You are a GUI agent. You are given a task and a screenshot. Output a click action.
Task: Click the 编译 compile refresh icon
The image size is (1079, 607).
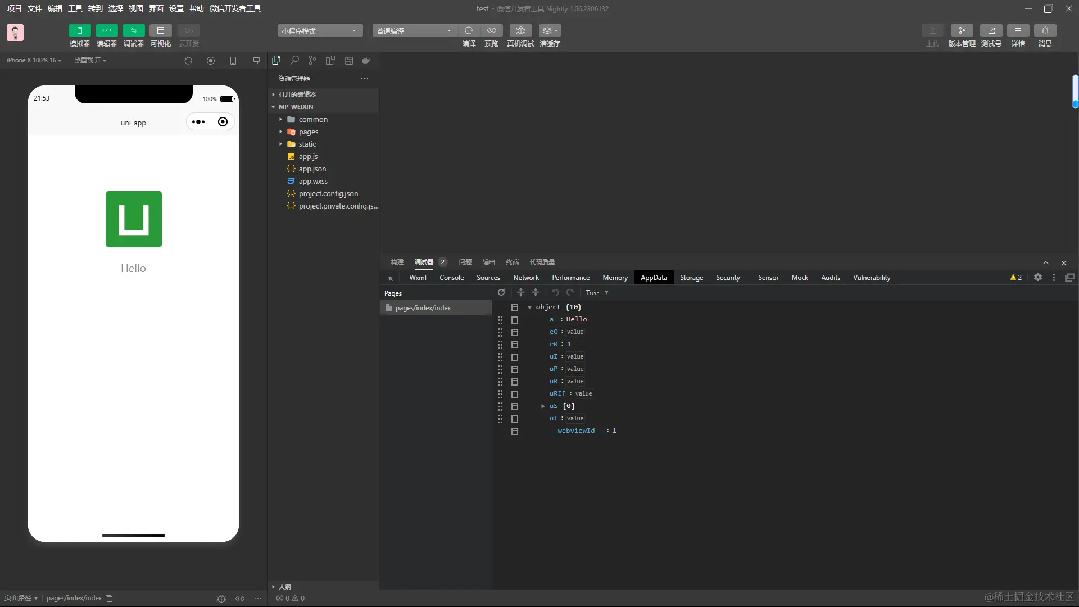(x=469, y=30)
